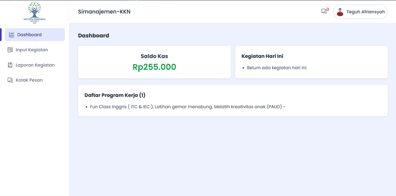Open Kotak Pesan menu label
Image resolution: width=396 pixels, height=196 pixels.
[x=29, y=80]
